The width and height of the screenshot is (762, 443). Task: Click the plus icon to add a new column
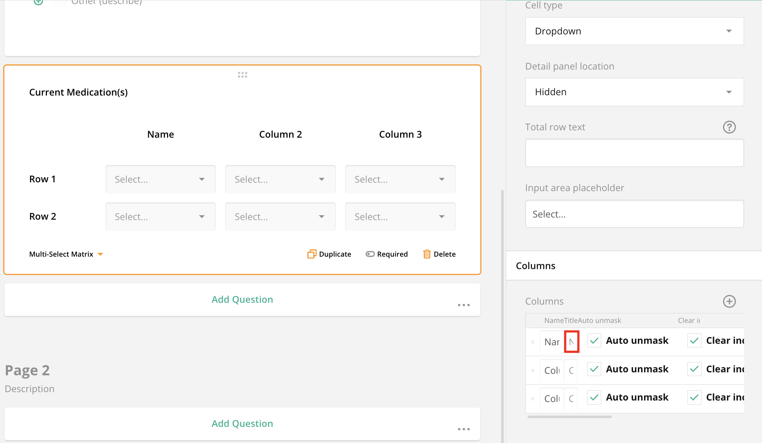(729, 301)
